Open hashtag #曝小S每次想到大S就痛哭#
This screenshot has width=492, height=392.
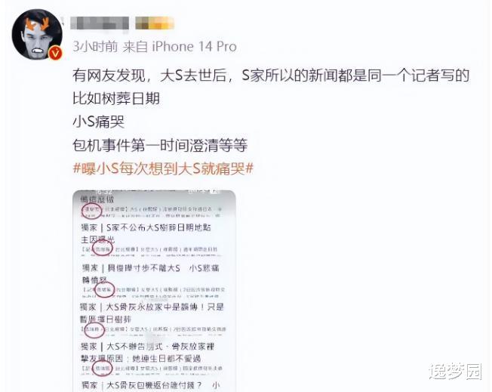(163, 168)
